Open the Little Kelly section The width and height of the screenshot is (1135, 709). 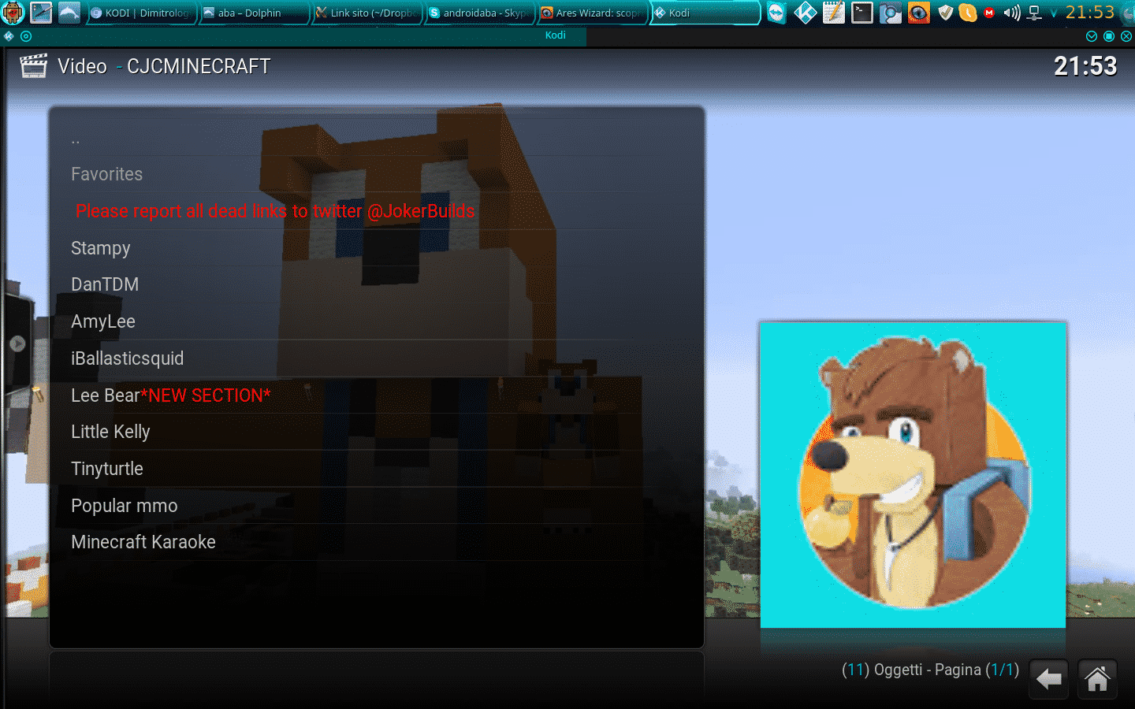click(x=377, y=432)
